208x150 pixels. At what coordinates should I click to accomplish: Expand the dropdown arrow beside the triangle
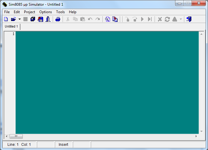point(181,19)
